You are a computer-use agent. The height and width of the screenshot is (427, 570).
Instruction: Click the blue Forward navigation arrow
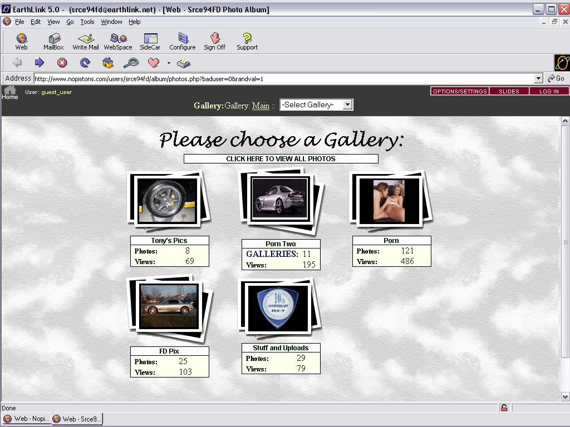(x=40, y=63)
